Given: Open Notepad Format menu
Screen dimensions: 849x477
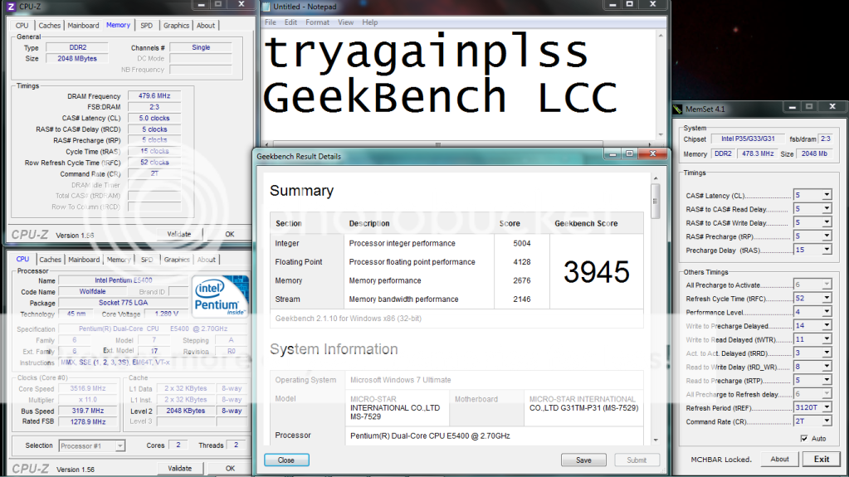Looking at the screenshot, I should (317, 22).
